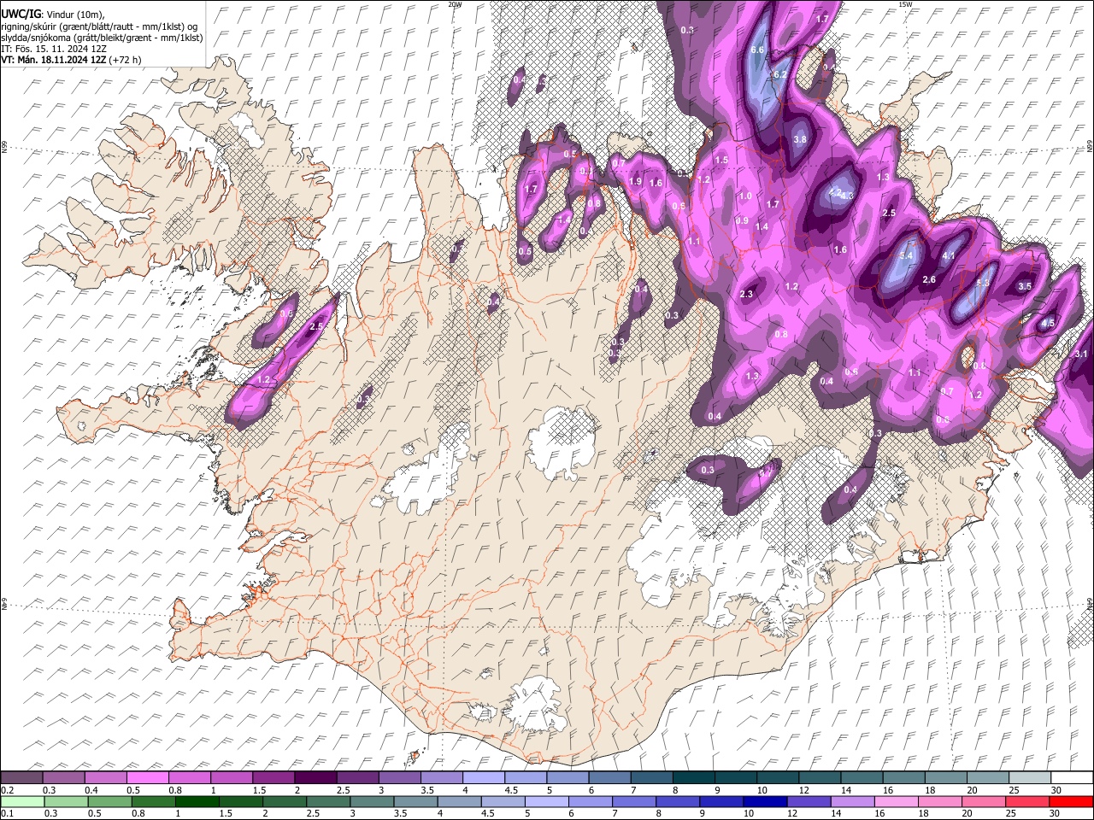Select the 'rigning/skúrir' description line
The width and height of the screenshot is (1094, 820).
99,26
